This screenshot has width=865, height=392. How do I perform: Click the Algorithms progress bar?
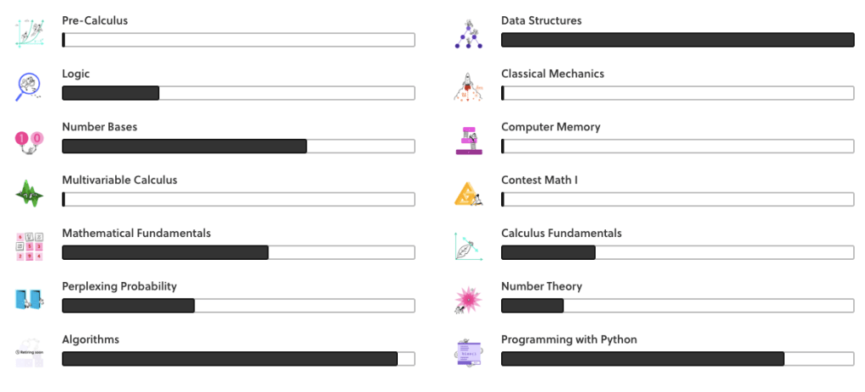click(x=238, y=358)
